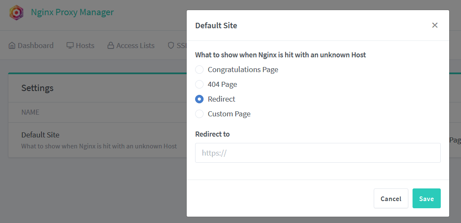Open the Access Lists menu label

pos(135,46)
